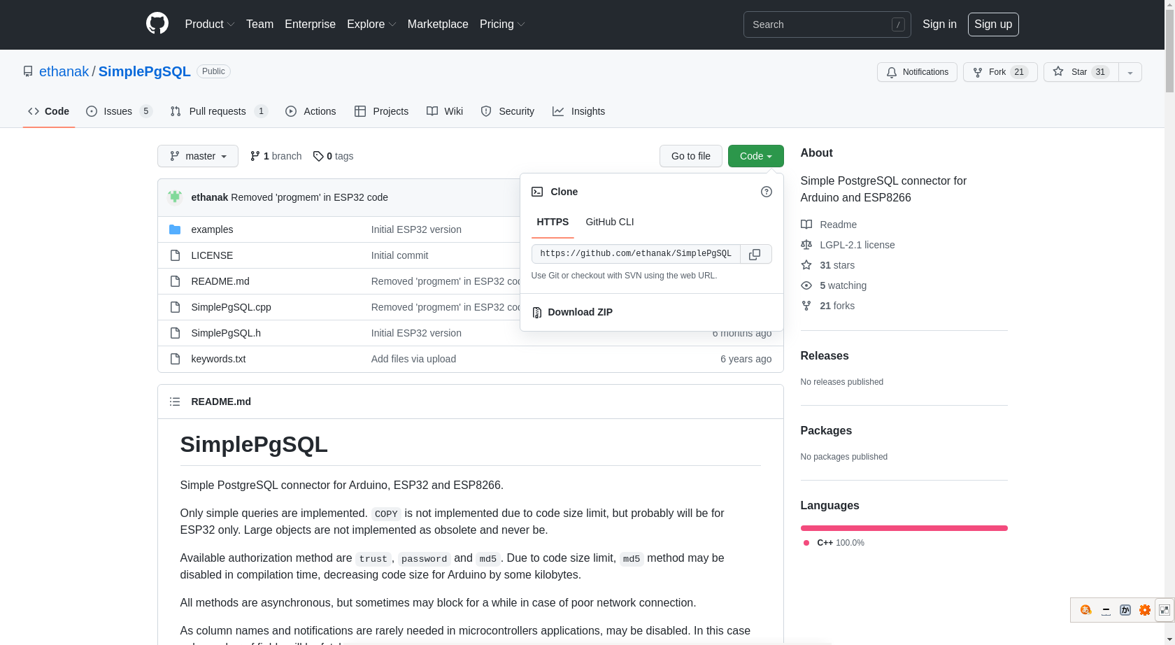Switch to the Projects tab

point(381,111)
